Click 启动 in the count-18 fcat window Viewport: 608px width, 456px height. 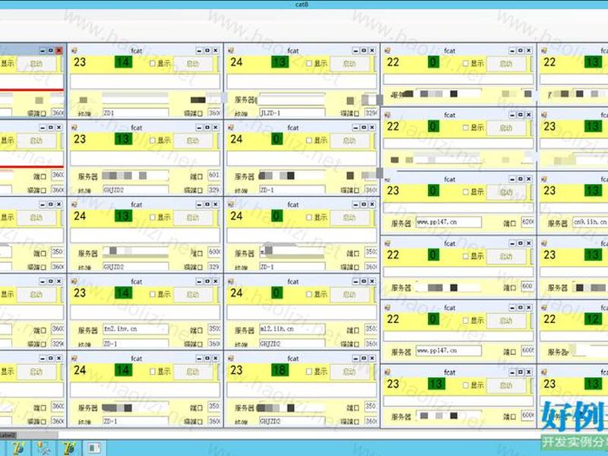point(350,372)
